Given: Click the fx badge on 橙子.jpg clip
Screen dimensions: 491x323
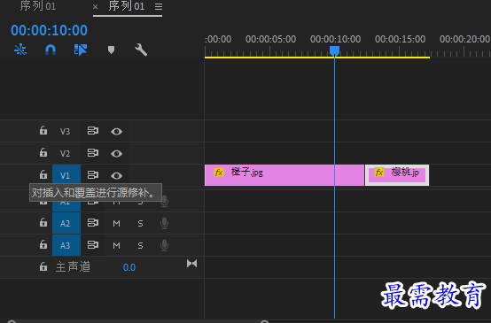Looking at the screenshot, I should [219, 173].
